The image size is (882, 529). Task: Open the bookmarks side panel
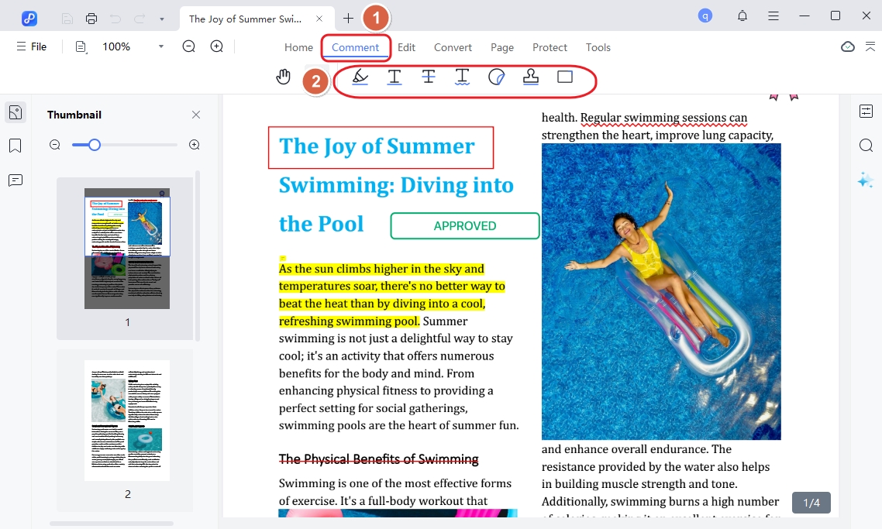click(15, 146)
